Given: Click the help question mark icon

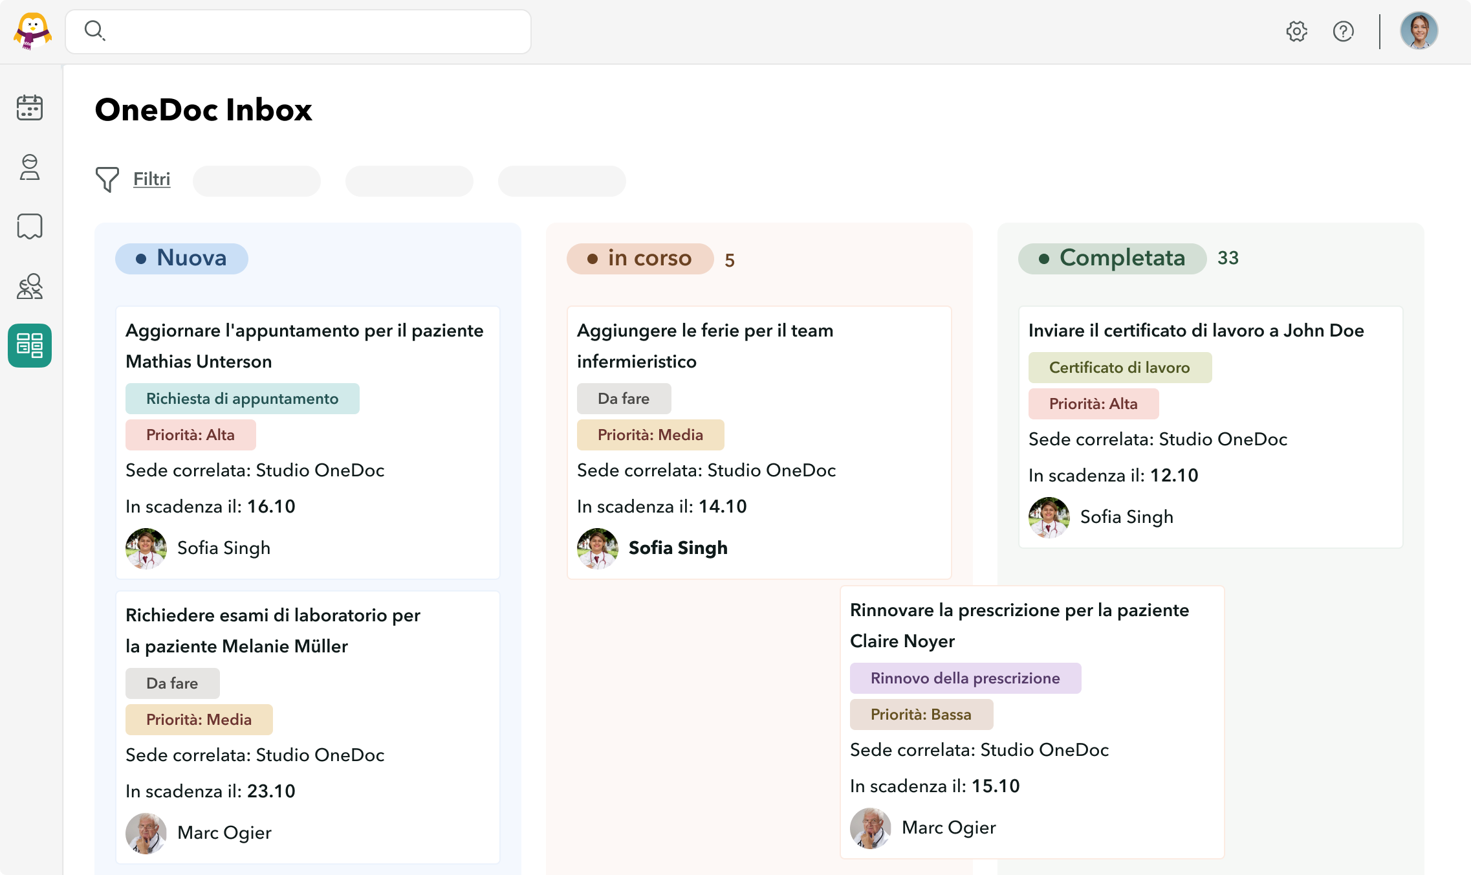Looking at the screenshot, I should click(1343, 30).
